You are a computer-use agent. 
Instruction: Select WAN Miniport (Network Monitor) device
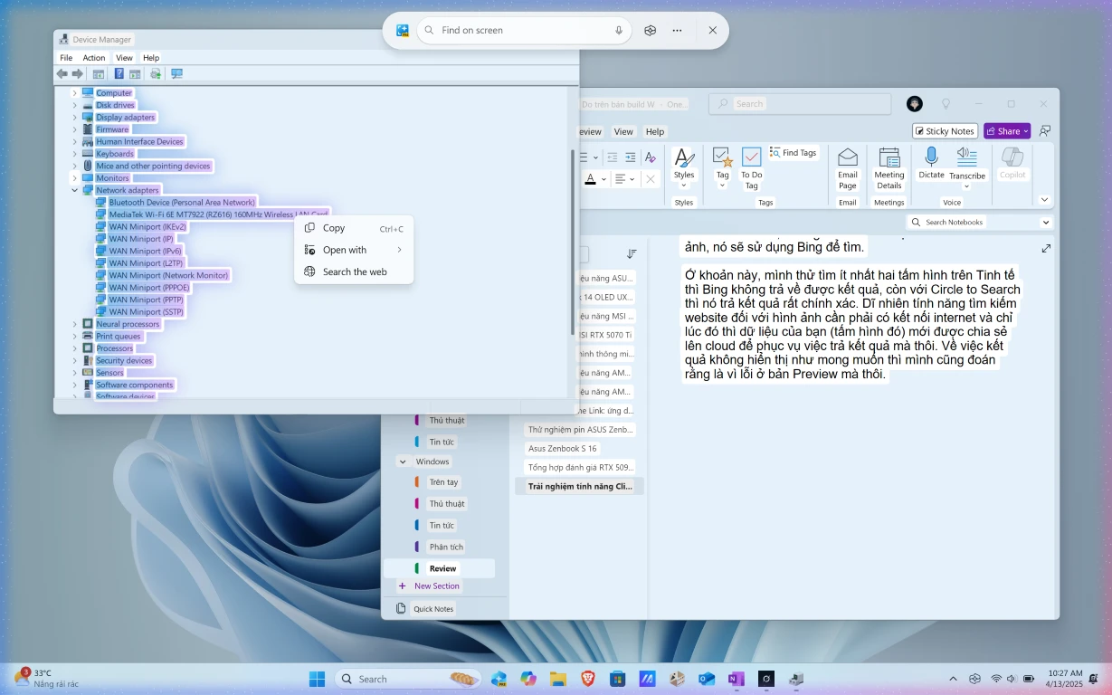click(x=168, y=275)
